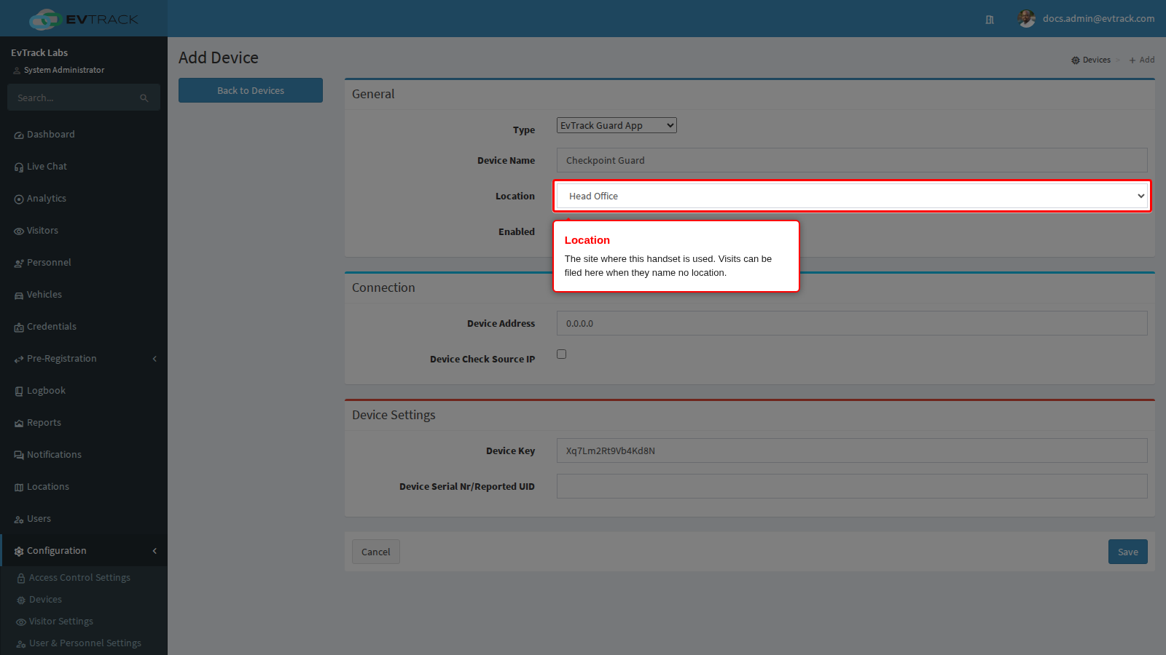Click the sidebar Search box
Viewport: 1166px width, 655px height.
83,98
